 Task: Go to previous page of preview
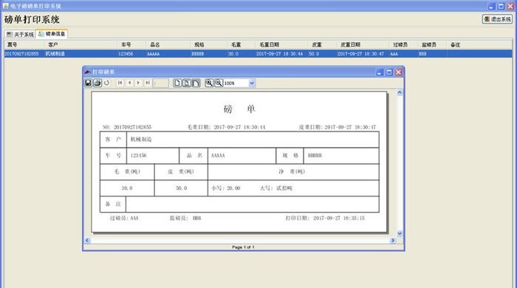click(x=129, y=83)
